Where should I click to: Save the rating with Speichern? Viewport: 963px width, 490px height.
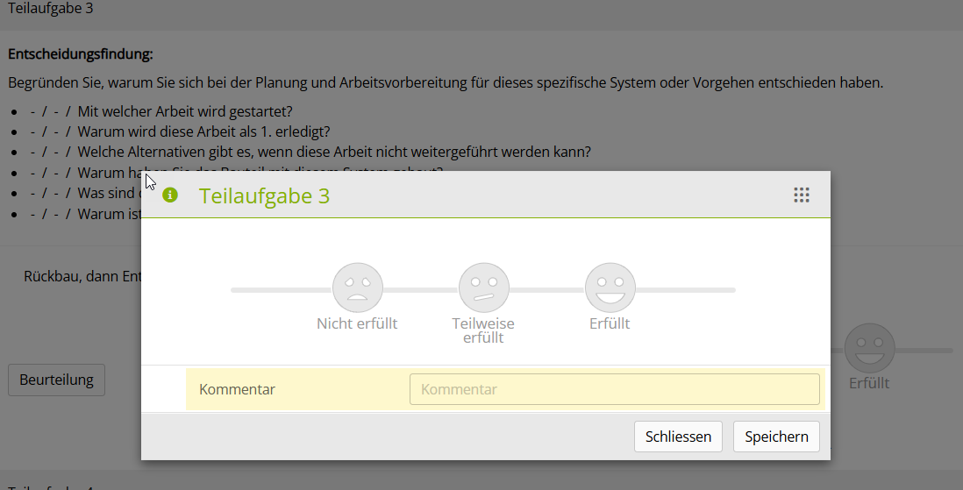[776, 437]
